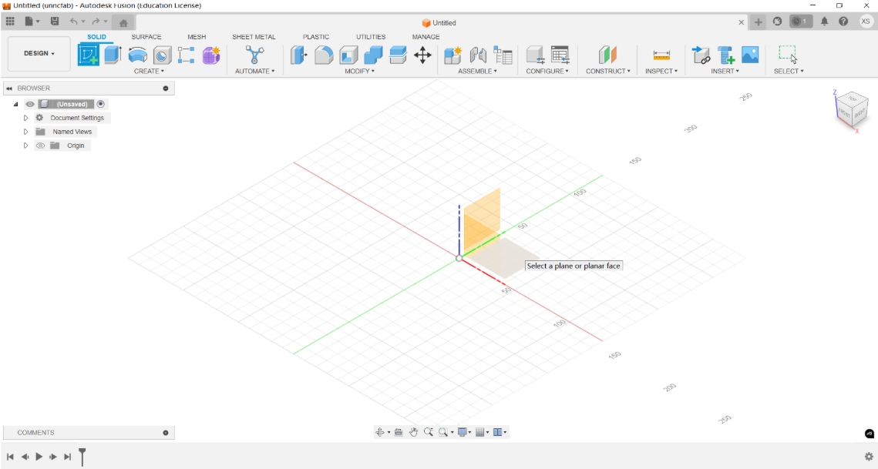This screenshot has height=469, width=878.
Task: Open the Data Panel grid button
Action: (10, 22)
